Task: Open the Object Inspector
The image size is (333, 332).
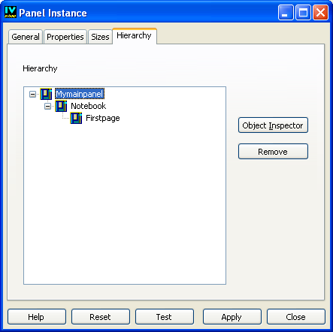Action: pyautogui.click(x=273, y=125)
